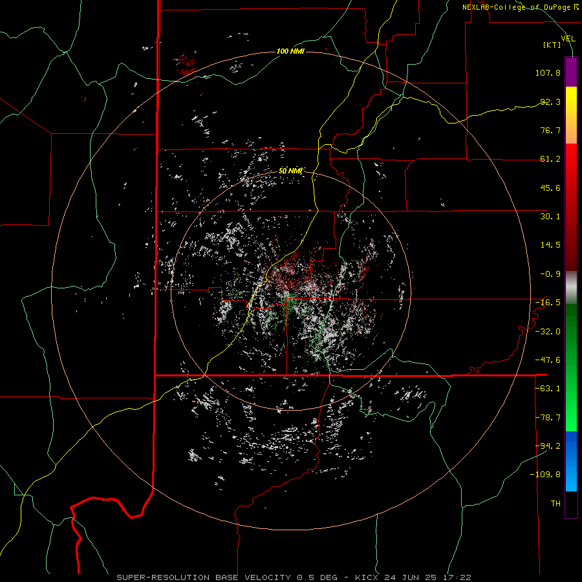Click the 92.3 scale value
The height and width of the screenshot is (582, 582).
550,102
